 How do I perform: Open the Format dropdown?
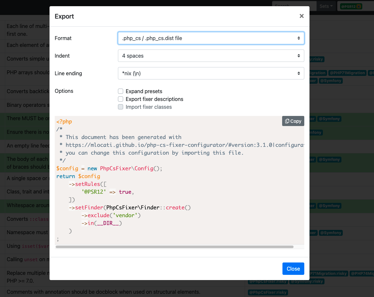pos(211,38)
